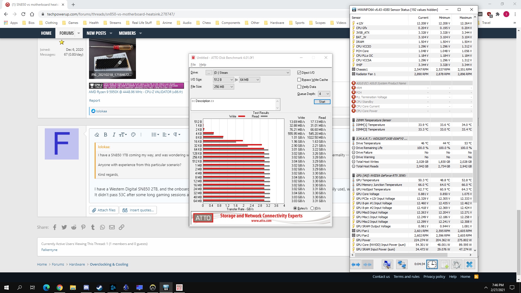Image resolution: width=521 pixels, height=293 pixels.
Task: Open I/O Size start 512 B dropdown
Action: coord(223,80)
